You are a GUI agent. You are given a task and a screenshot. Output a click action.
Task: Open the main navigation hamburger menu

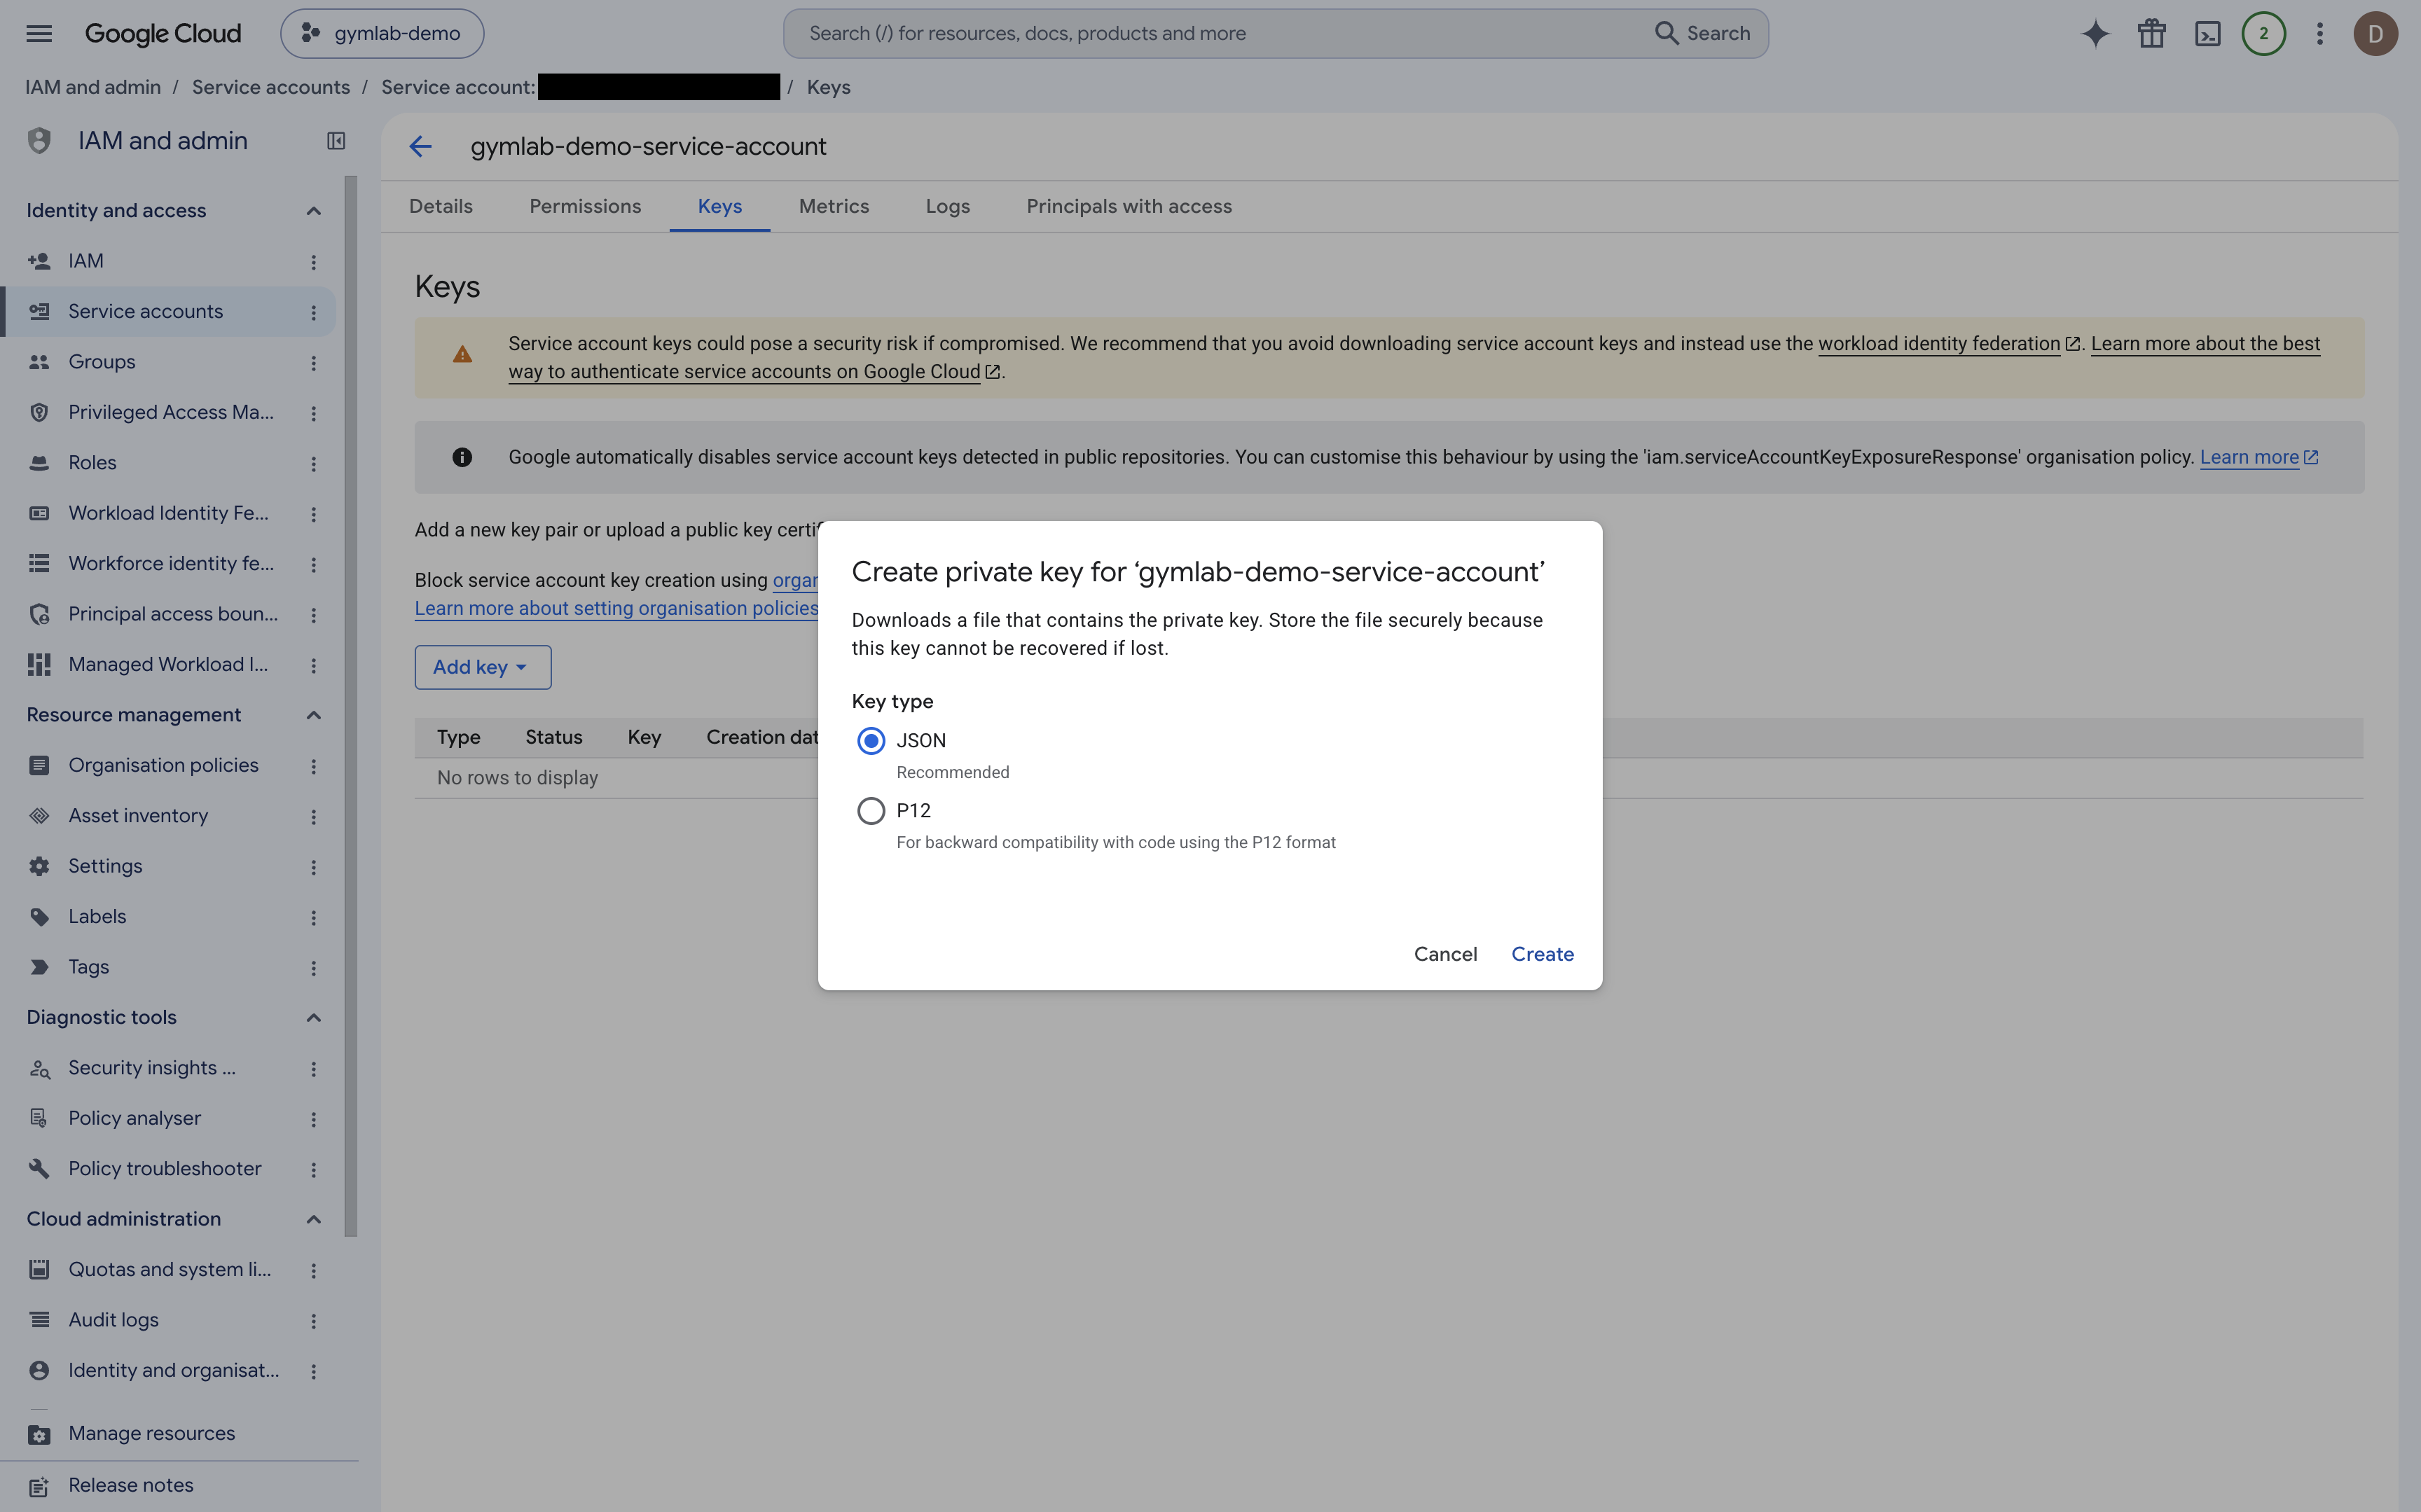tap(39, 33)
